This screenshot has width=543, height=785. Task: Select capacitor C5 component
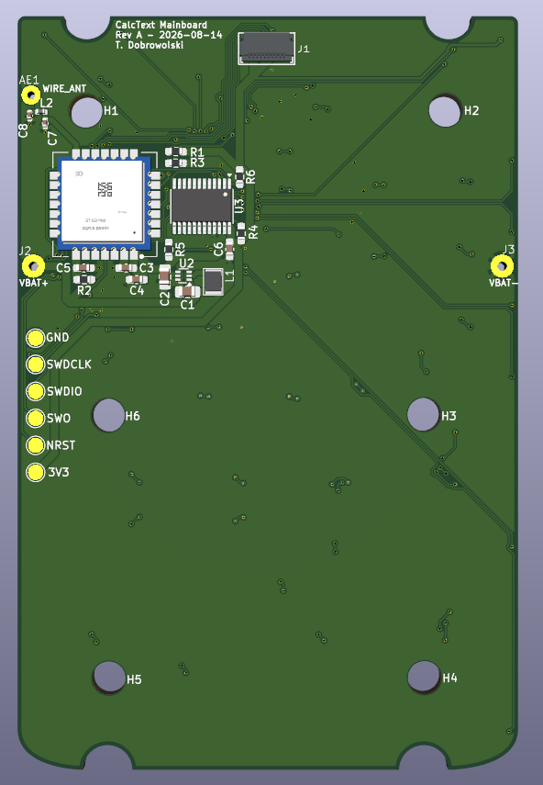[x=84, y=268]
